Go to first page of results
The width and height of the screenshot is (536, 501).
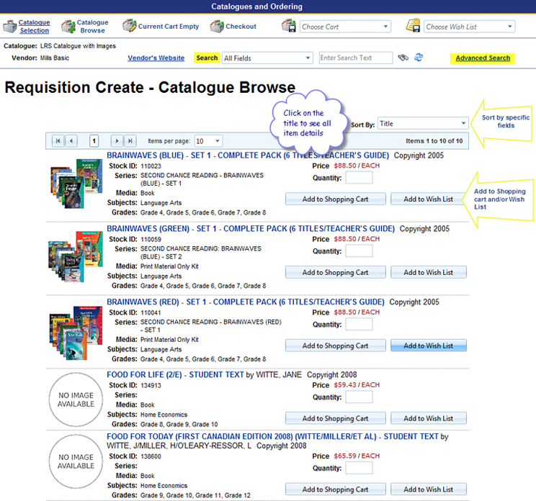[x=58, y=140]
